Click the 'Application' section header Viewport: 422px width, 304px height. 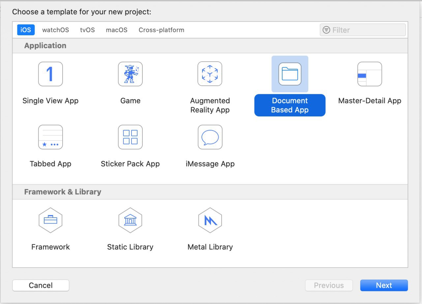tap(45, 46)
